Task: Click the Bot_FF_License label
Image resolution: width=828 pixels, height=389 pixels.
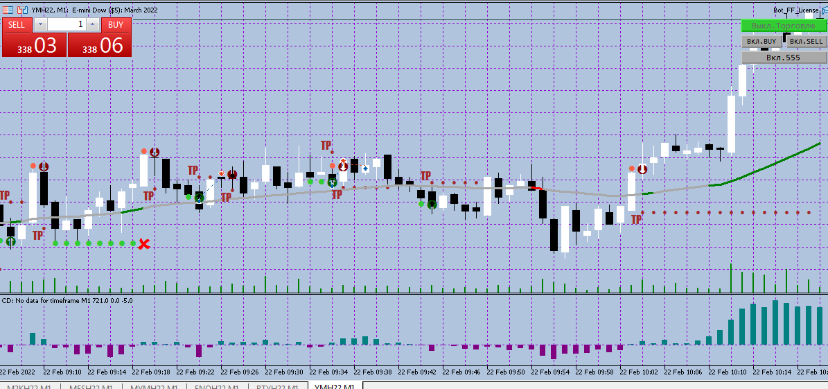Action: pyautogui.click(x=796, y=10)
